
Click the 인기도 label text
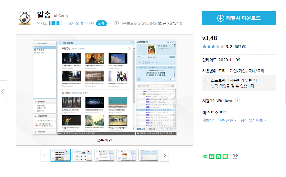(42, 23)
